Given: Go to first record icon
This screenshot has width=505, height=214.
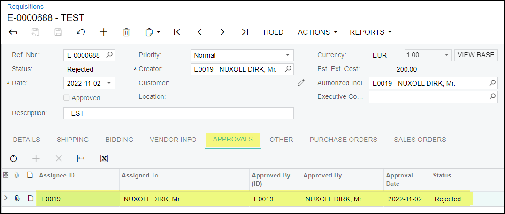Looking at the screenshot, I should click(x=177, y=32).
